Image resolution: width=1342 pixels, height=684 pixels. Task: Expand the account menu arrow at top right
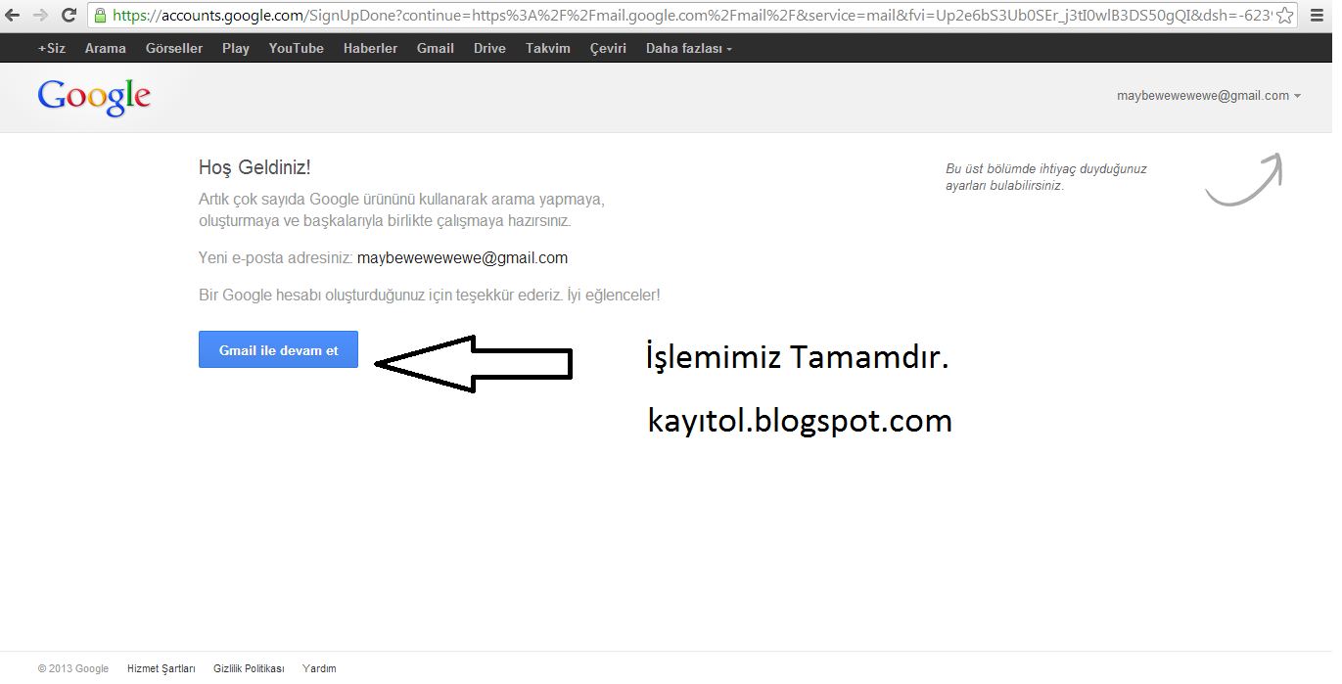point(1299,95)
